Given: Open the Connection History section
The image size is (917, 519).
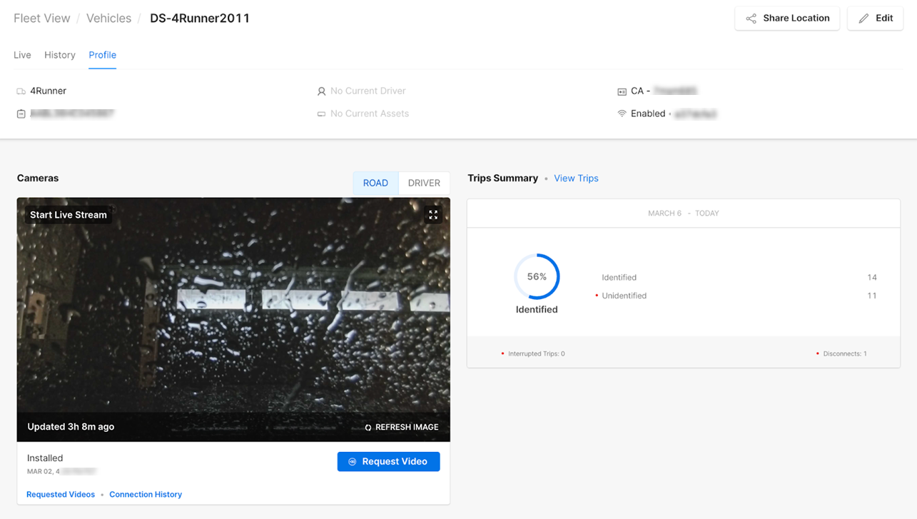Looking at the screenshot, I should click(146, 494).
